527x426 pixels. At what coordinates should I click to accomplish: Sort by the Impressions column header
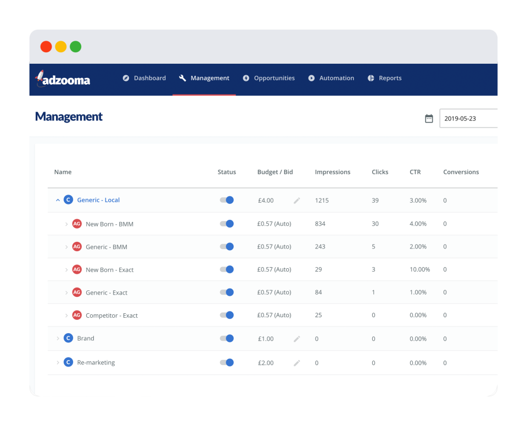333,172
